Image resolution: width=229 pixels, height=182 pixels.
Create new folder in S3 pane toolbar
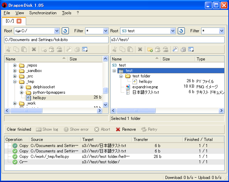150,50
